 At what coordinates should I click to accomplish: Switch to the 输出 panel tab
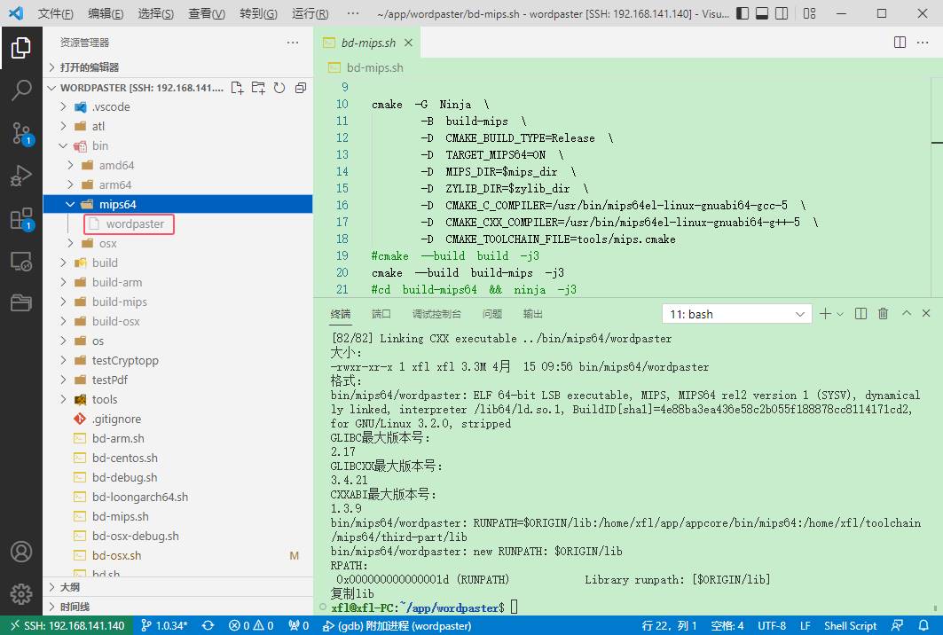533,314
